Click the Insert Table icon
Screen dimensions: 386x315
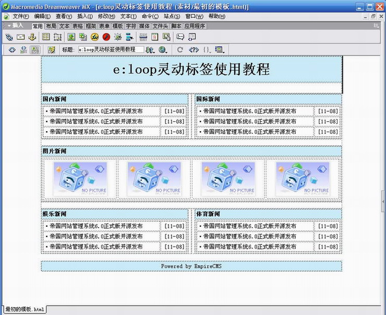pyautogui.click(x=46, y=37)
